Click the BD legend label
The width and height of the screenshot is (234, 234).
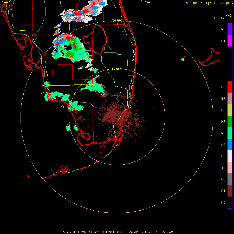tap(223, 110)
